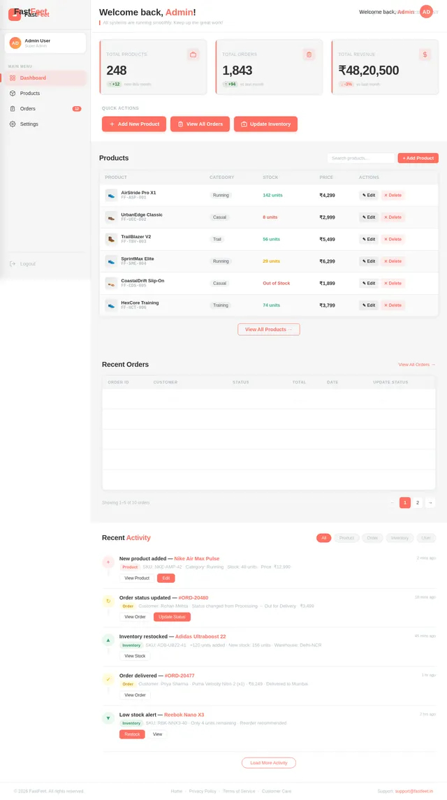Filter activity by Order

[x=372, y=538]
